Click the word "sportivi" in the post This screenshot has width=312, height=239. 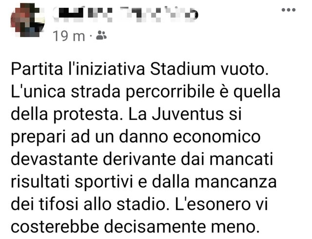pyautogui.click(x=103, y=182)
